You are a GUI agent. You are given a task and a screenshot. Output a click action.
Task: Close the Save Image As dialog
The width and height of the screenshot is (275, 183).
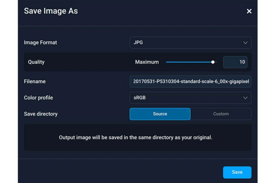tap(249, 11)
